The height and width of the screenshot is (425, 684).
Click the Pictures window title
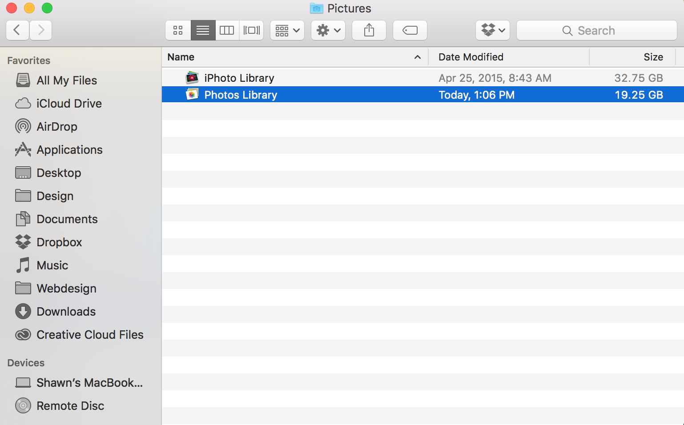pyautogui.click(x=349, y=8)
